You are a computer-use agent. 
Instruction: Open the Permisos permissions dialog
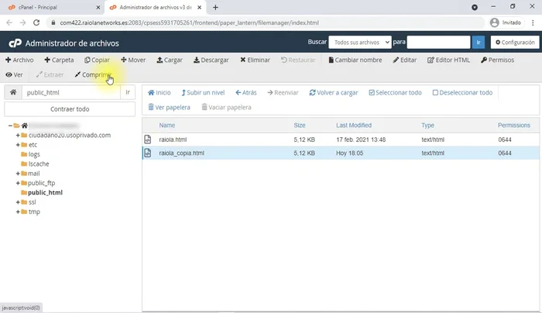(x=497, y=60)
